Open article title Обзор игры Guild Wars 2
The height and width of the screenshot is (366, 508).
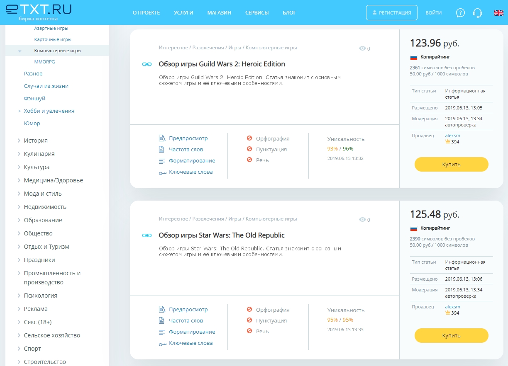222,64
